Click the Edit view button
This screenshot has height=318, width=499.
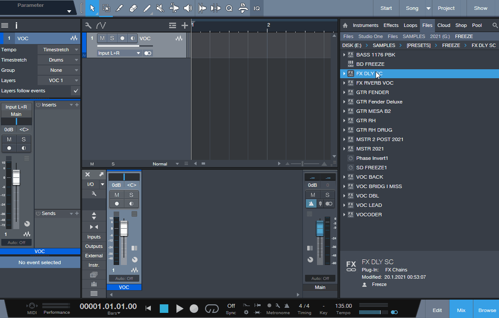pyautogui.click(x=437, y=310)
